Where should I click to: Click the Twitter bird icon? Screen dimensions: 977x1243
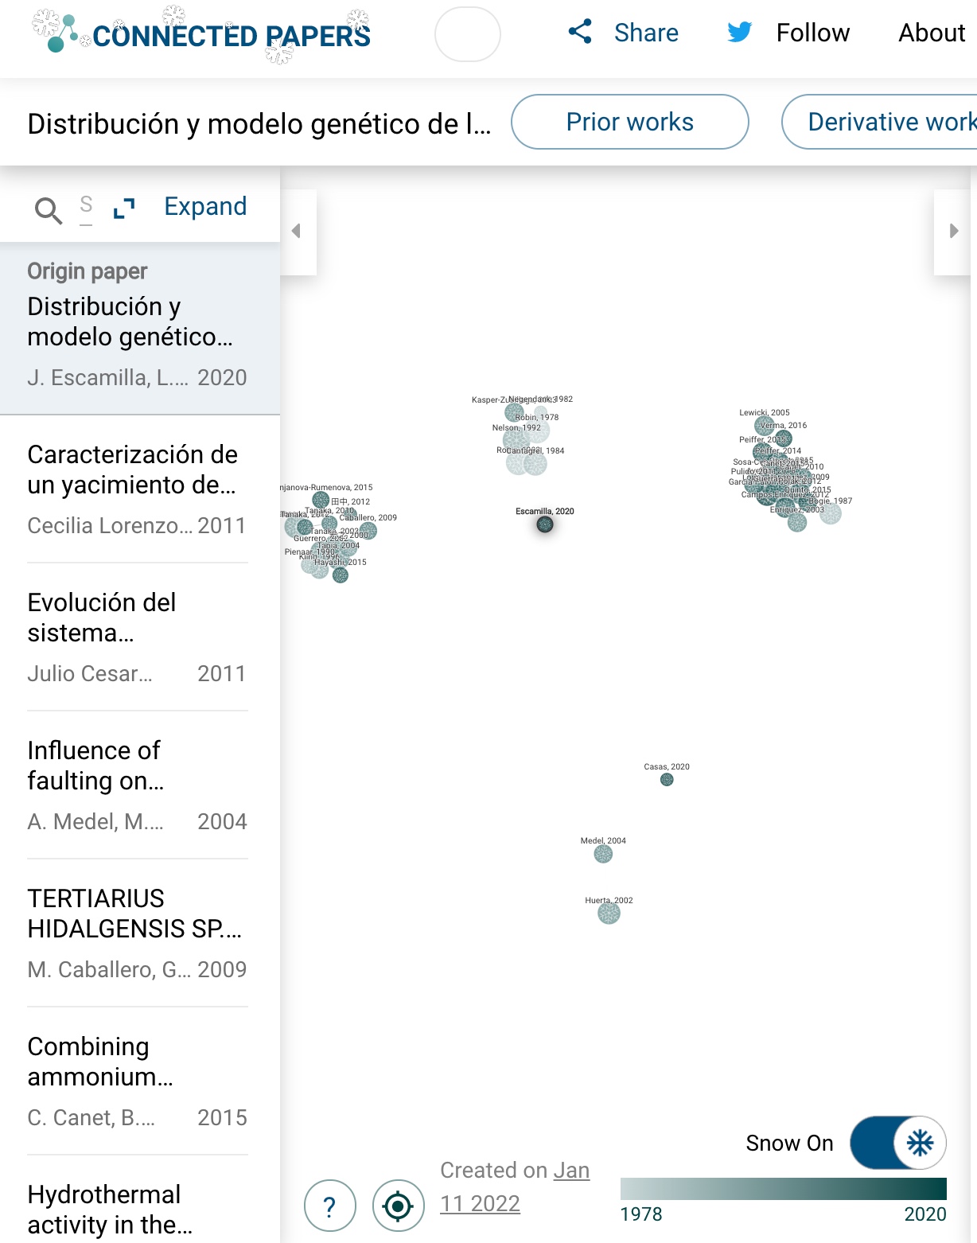[x=739, y=33]
